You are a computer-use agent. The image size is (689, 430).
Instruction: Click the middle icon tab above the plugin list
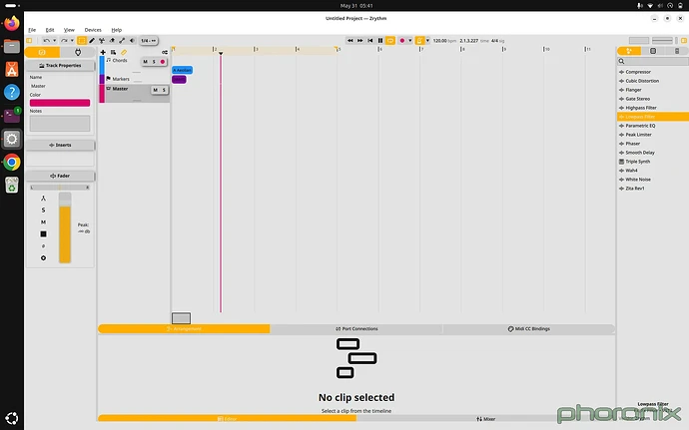point(653,51)
